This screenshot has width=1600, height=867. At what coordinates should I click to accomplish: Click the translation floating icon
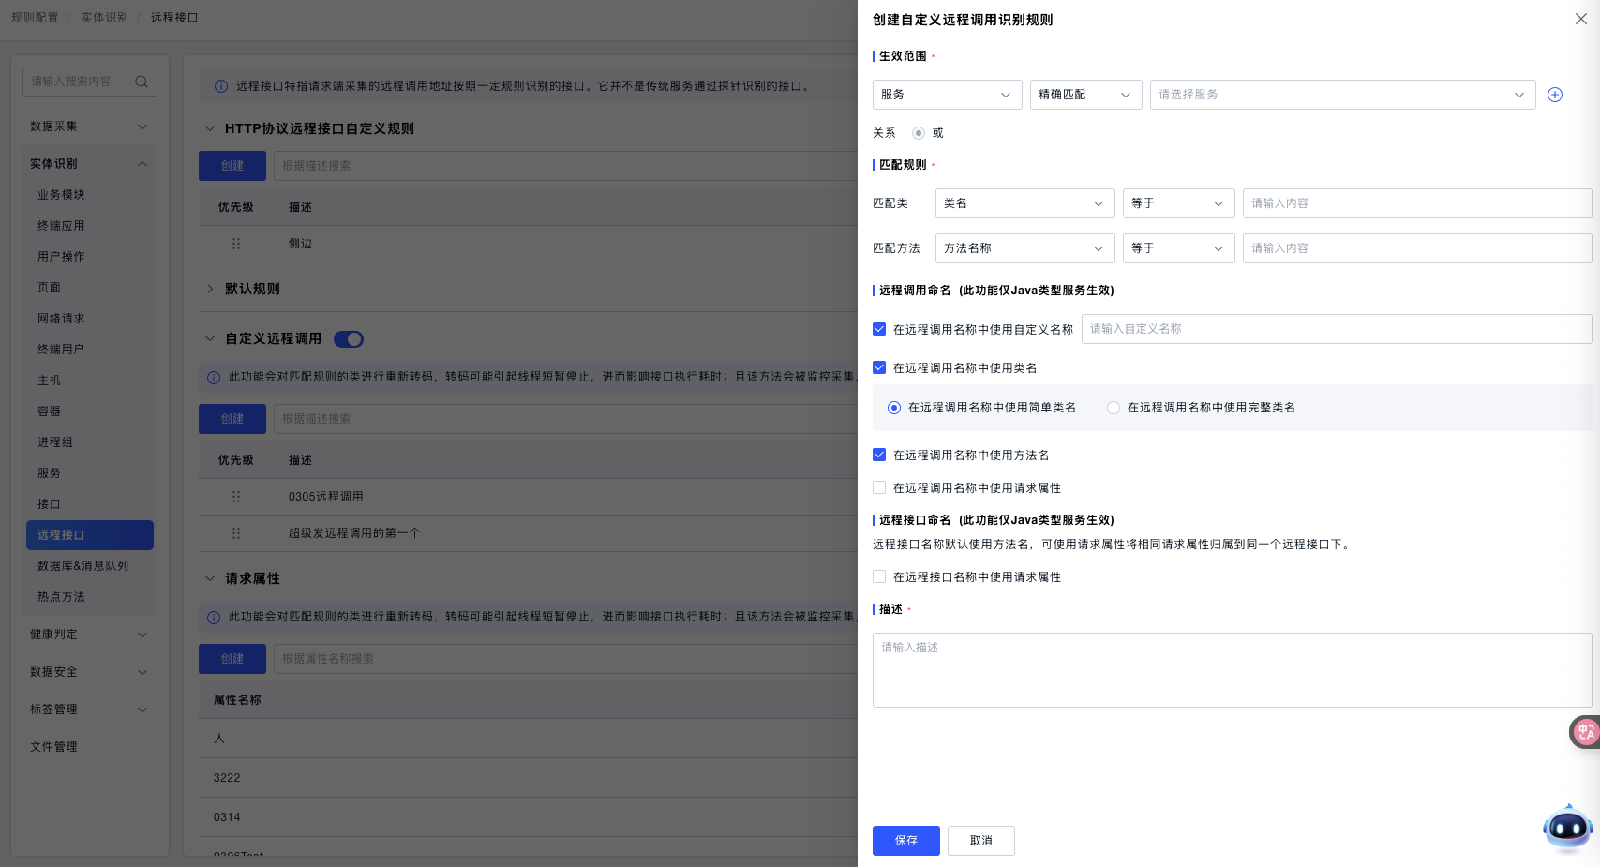pos(1585,732)
